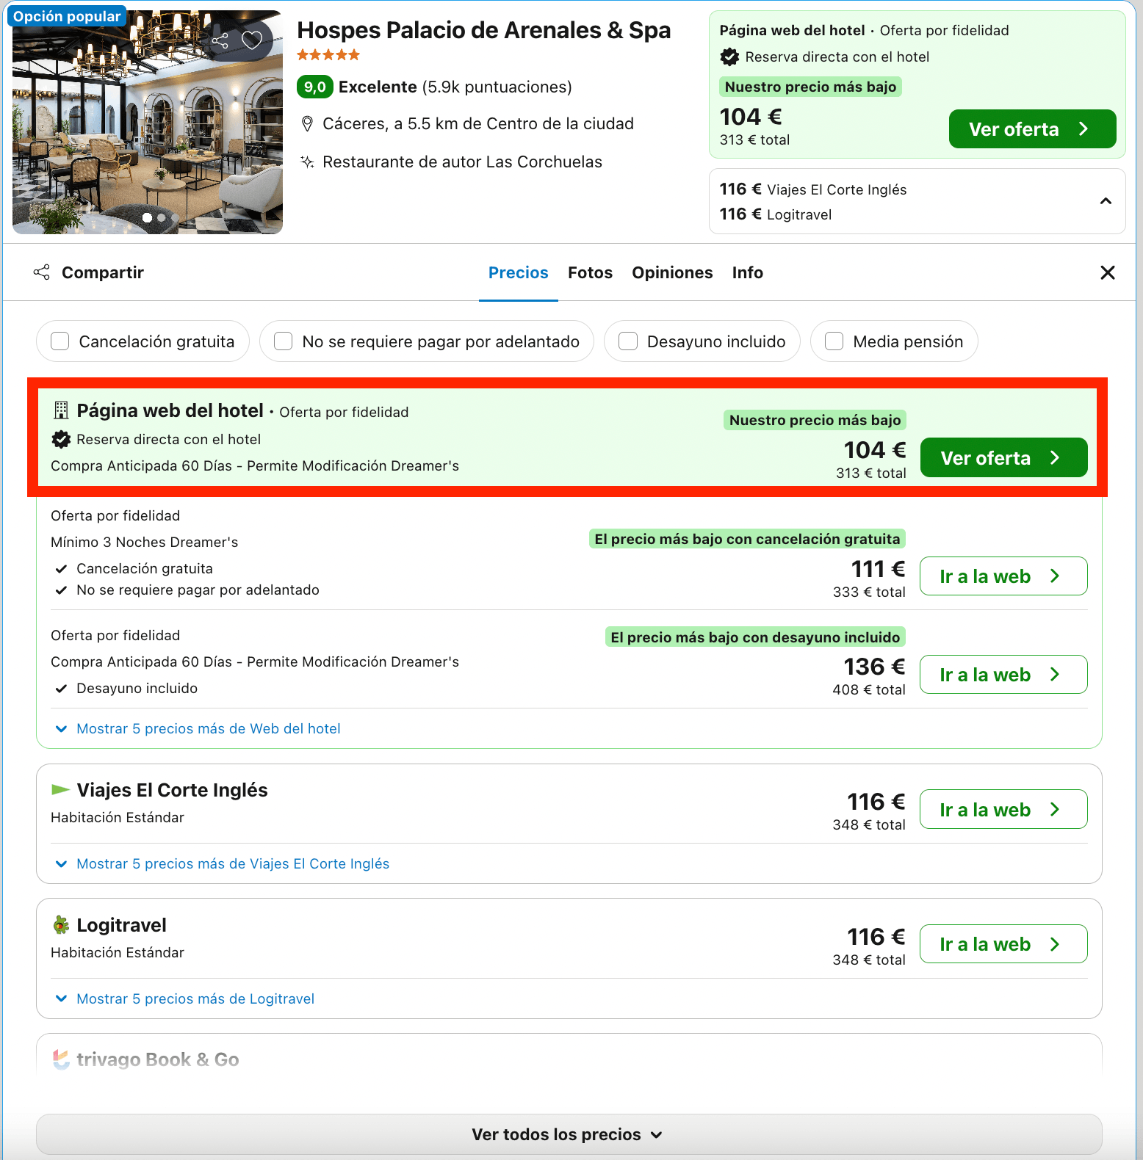Click the Logitravel logo icon

click(x=61, y=925)
